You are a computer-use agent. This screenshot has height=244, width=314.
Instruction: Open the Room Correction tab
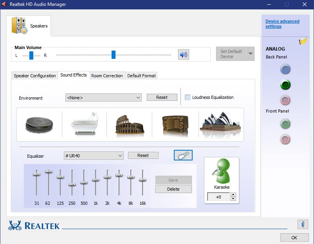coord(107,76)
